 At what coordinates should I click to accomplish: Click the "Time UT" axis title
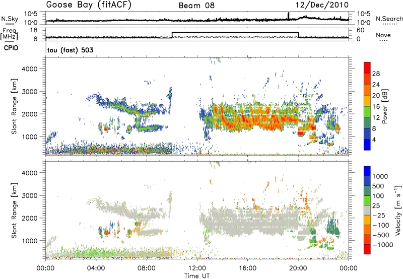pos(197,276)
